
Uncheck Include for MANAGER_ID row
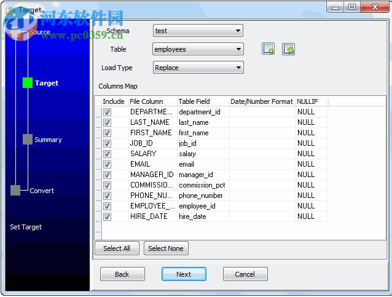pyautogui.click(x=108, y=175)
